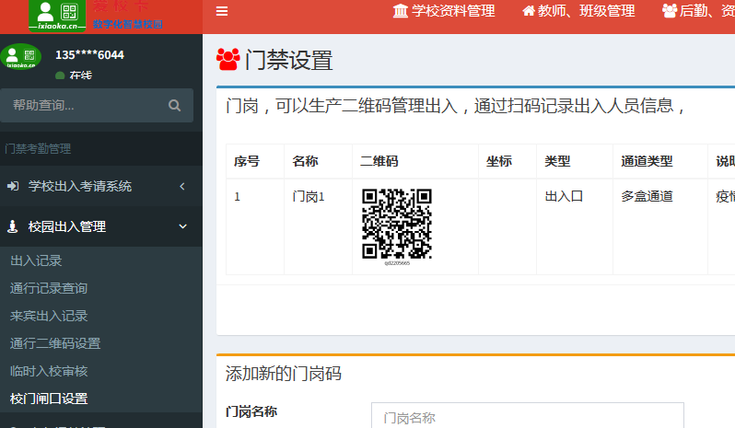This screenshot has height=428, width=735.
Task: Go to 出入记录 page
Action: (36, 260)
